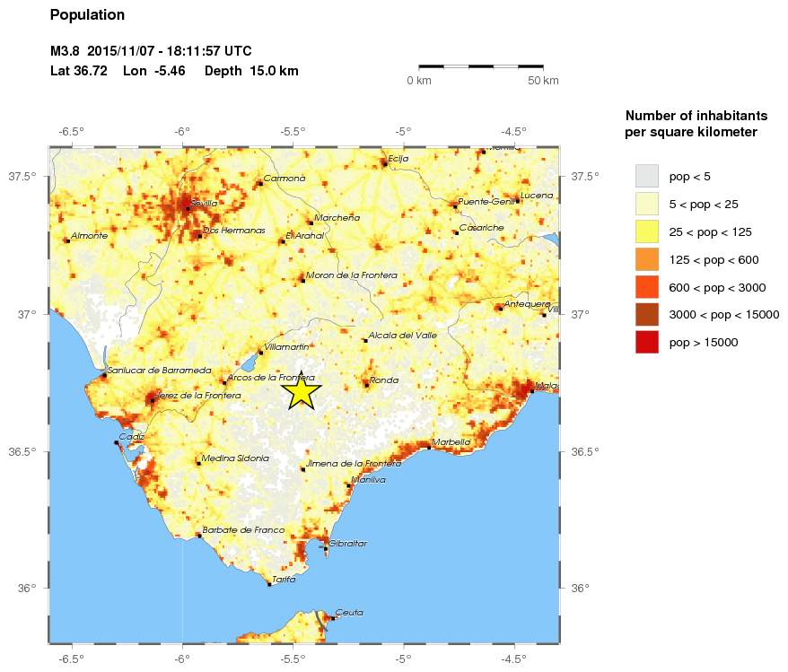Screen dimensions: 788x672
Task: Click the Jerez de la Frontera label
Action: 198,396
